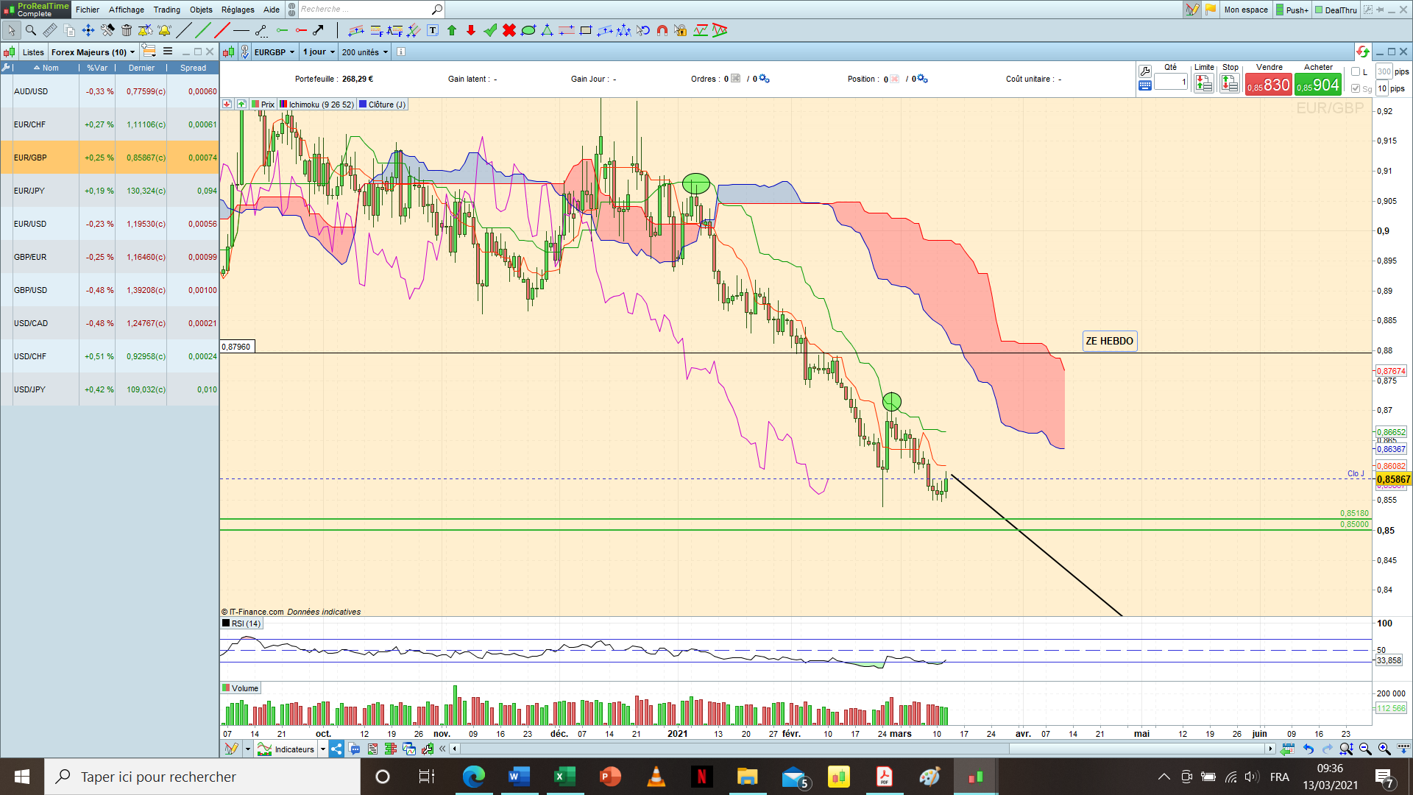Viewport: 1413px width, 795px height.
Task: Open trading settings wrench icon
Action: (1144, 71)
